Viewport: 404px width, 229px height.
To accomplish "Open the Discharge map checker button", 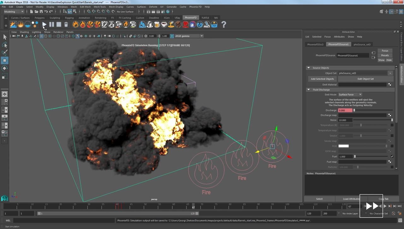I will 389,115.
